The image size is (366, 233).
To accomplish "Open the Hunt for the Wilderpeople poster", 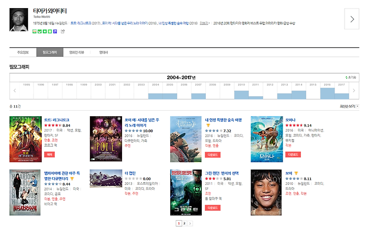I will tap(186, 139).
